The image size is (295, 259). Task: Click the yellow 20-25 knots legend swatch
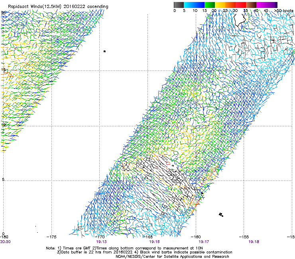220,5
